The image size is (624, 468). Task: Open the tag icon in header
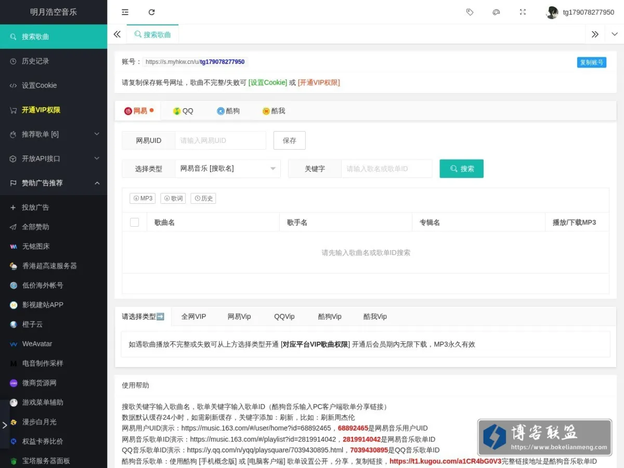click(470, 12)
